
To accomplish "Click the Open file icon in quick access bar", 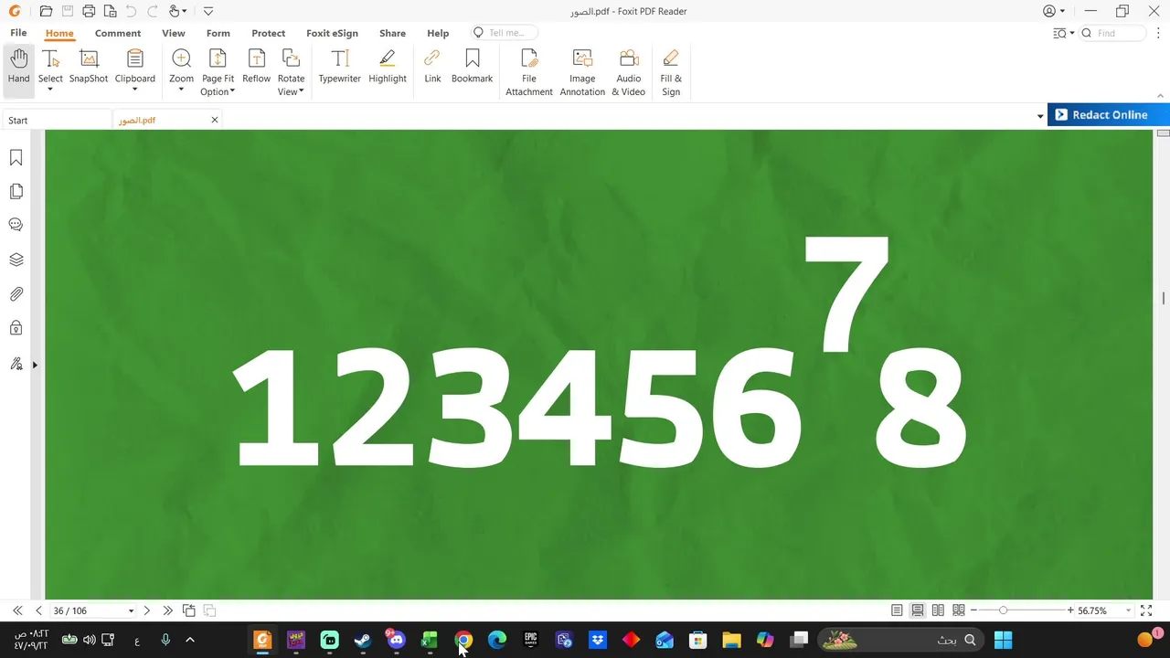I will (46, 11).
